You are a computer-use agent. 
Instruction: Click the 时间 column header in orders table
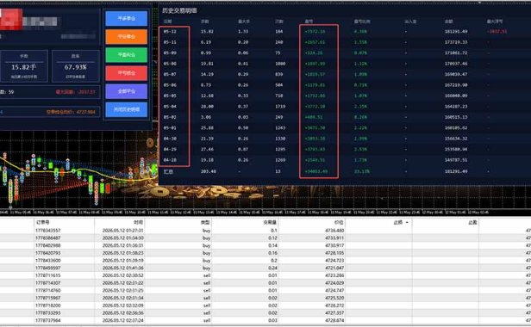(x=139, y=223)
